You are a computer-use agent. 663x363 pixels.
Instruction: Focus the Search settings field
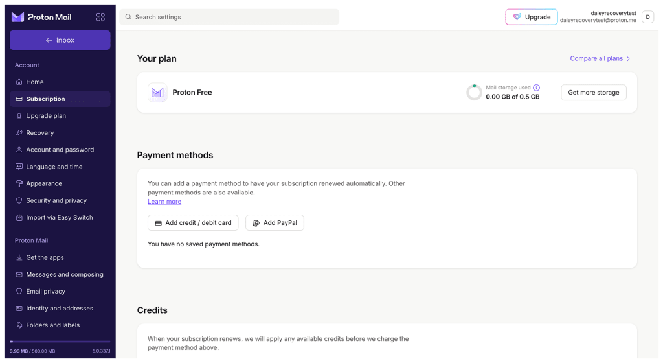pos(229,17)
